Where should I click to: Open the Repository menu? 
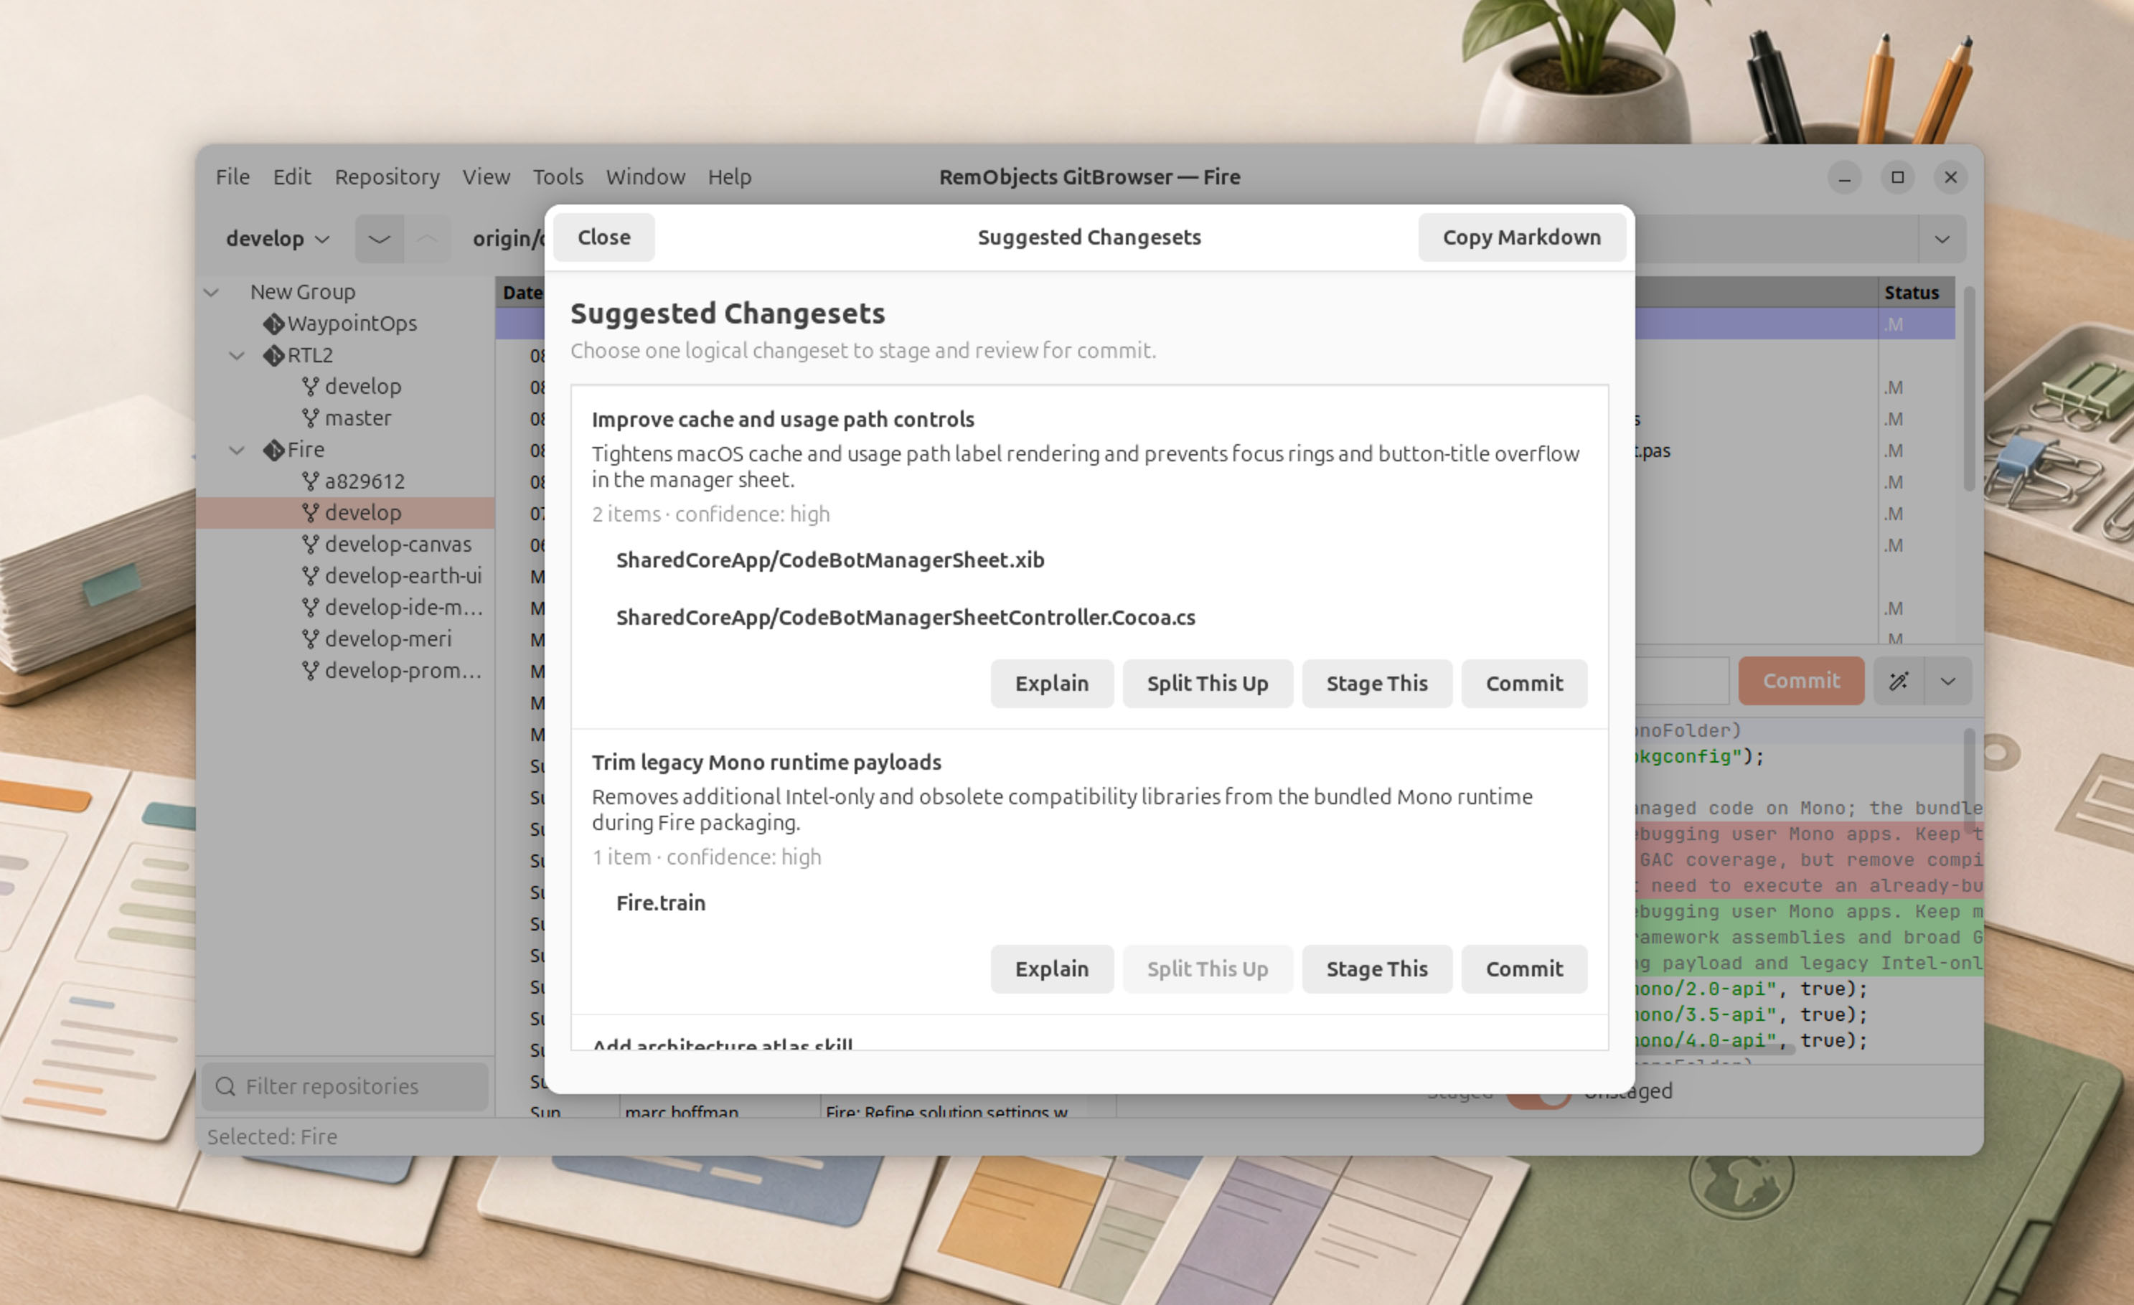(x=387, y=177)
